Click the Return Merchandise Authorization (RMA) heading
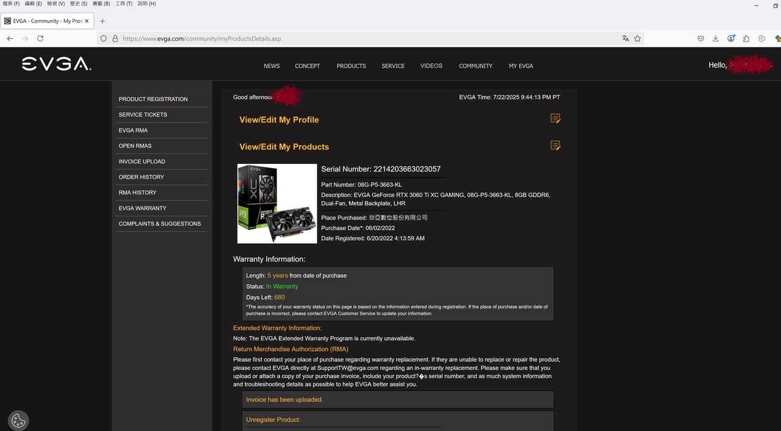The image size is (781, 431). (x=290, y=349)
